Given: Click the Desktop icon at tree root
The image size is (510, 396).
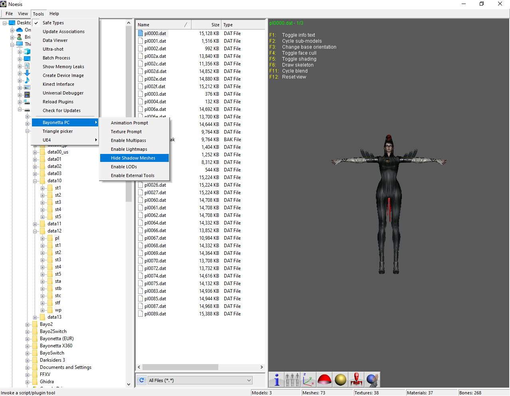Looking at the screenshot, I should (x=12, y=23).
